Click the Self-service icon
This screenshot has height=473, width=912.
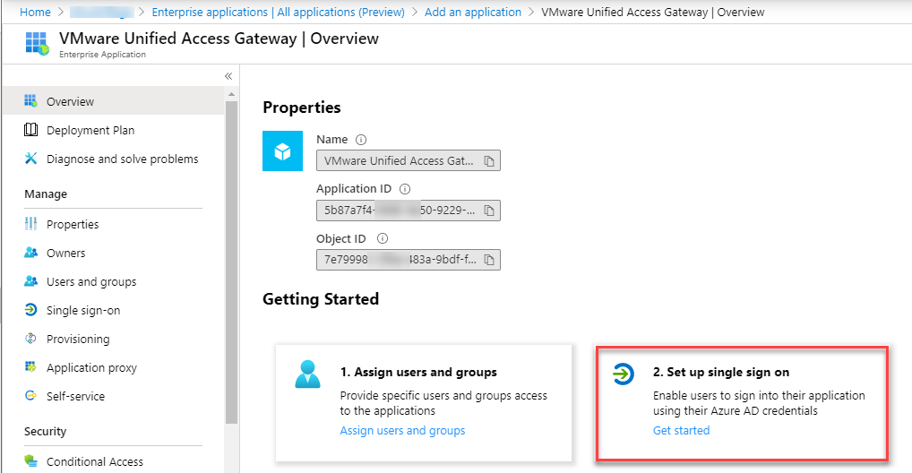pos(30,396)
